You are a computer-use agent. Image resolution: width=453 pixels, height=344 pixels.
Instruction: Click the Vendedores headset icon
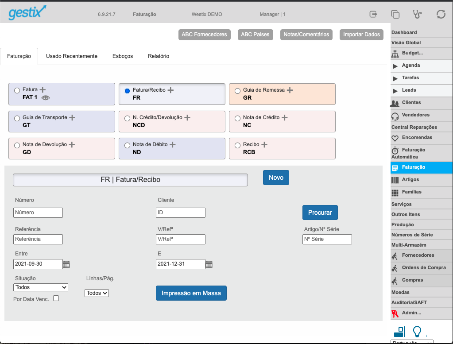pos(395,116)
